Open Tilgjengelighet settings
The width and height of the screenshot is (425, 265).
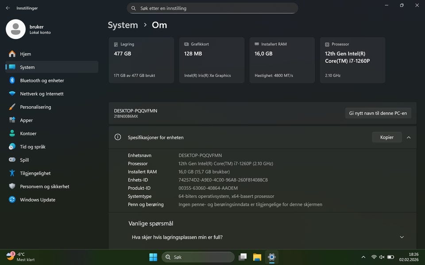(x=52, y=173)
